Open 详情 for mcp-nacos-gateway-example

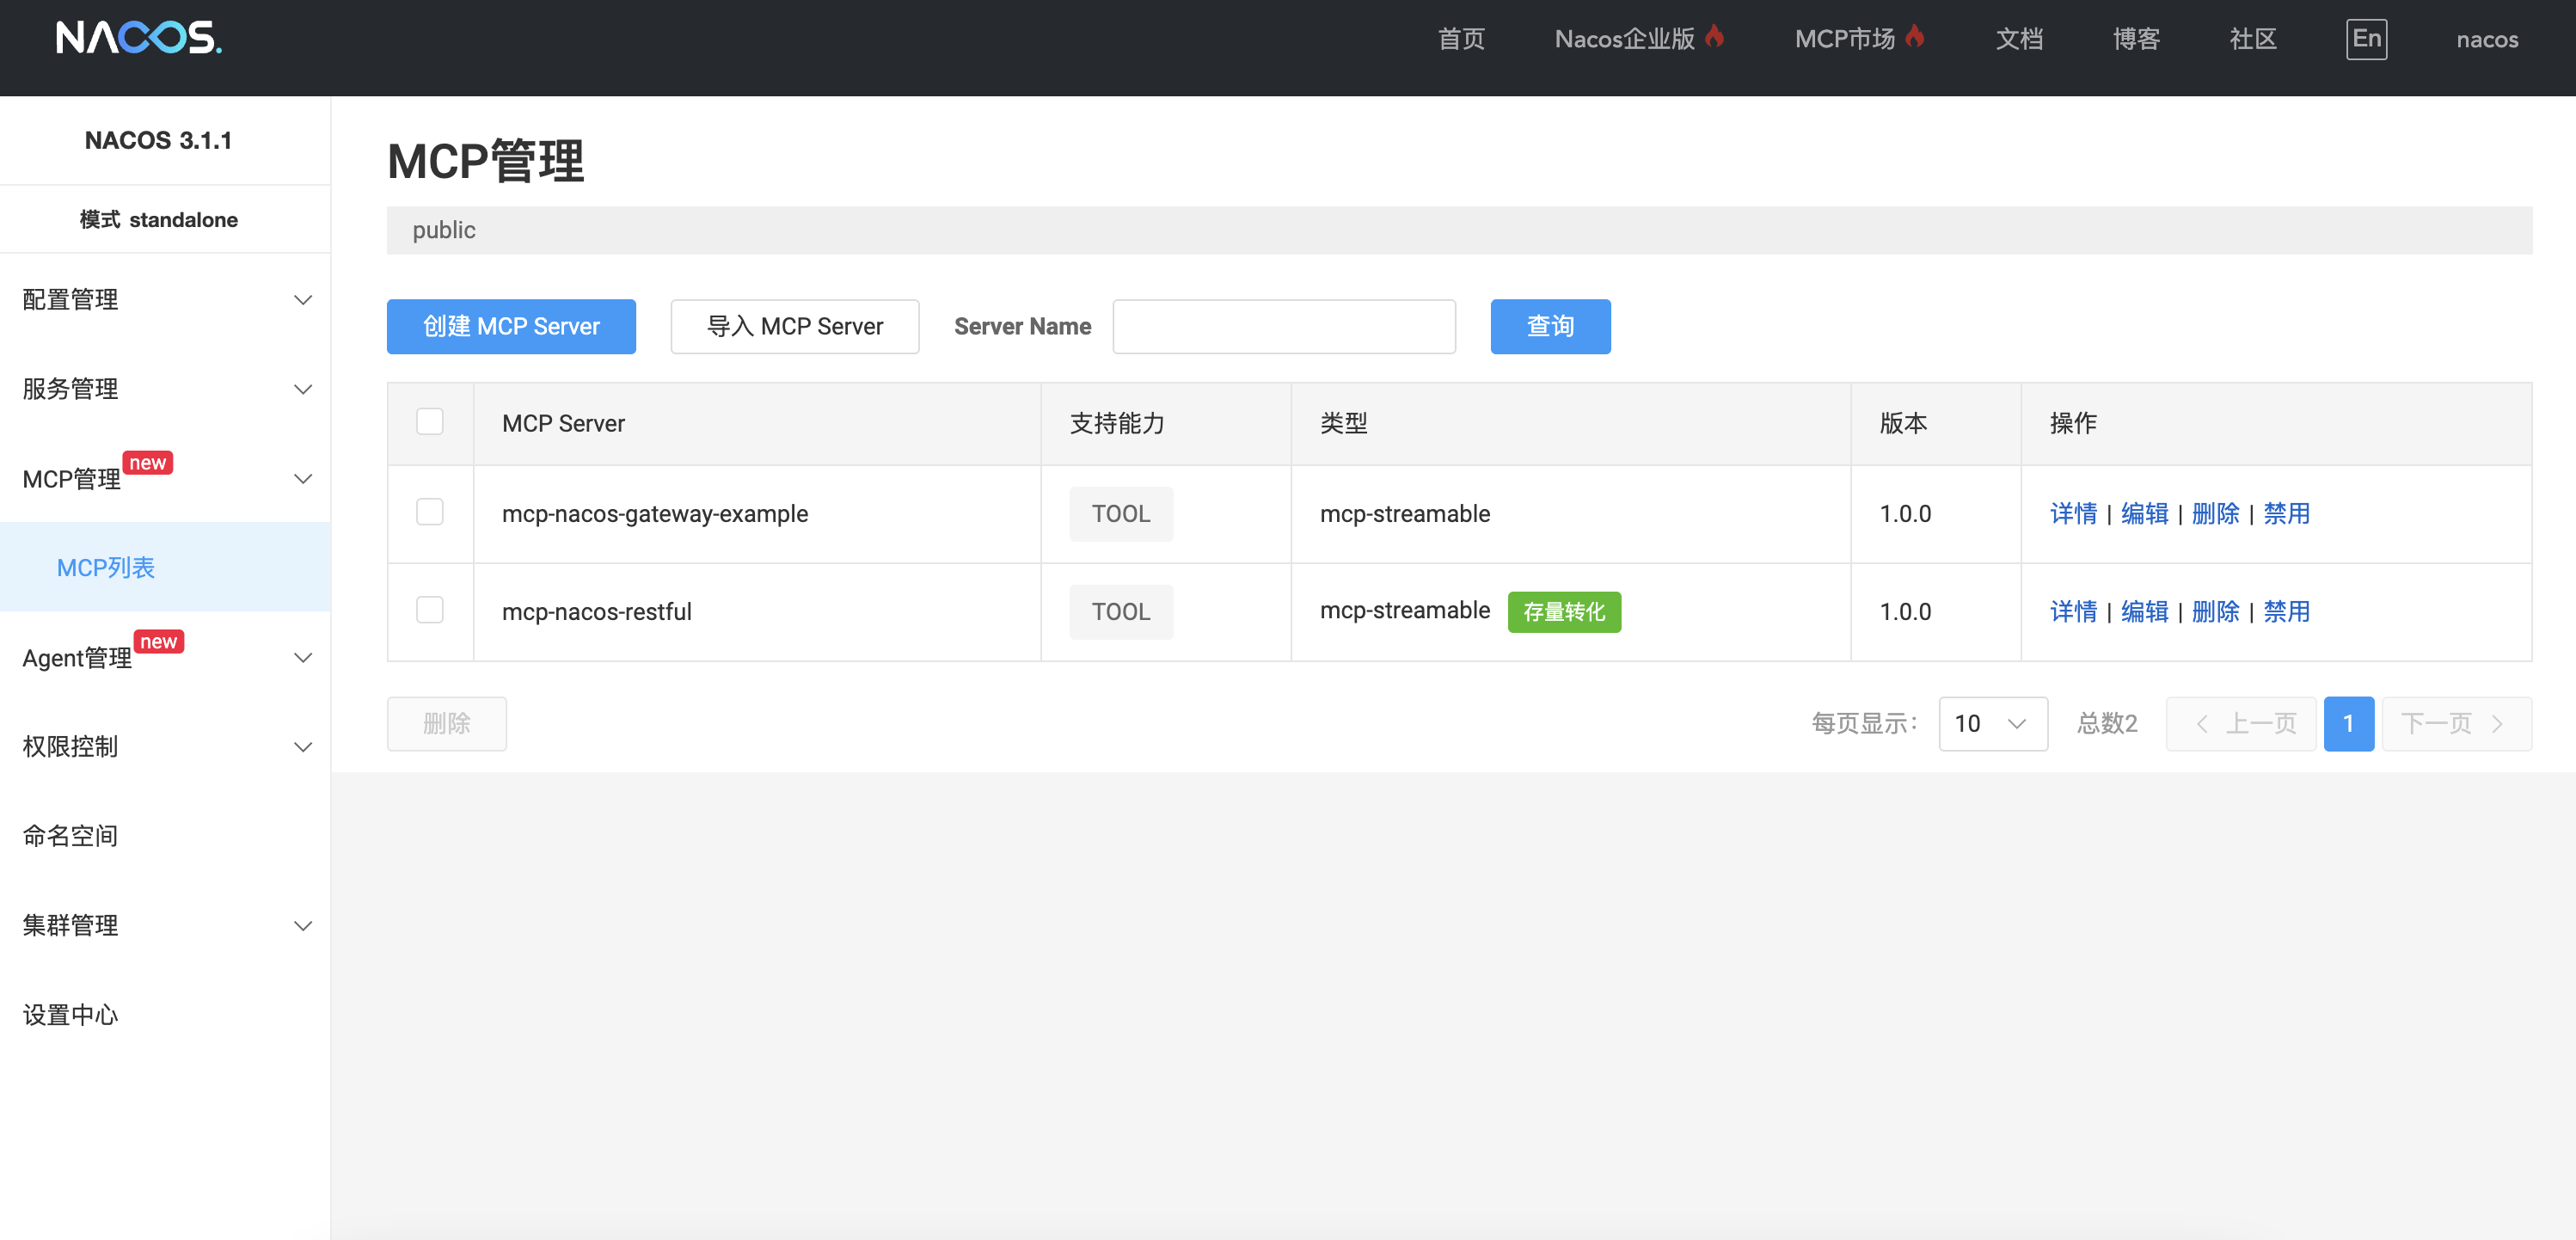tap(2073, 513)
